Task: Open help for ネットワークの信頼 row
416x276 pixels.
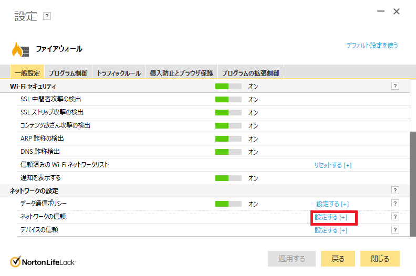Action: tap(395, 217)
